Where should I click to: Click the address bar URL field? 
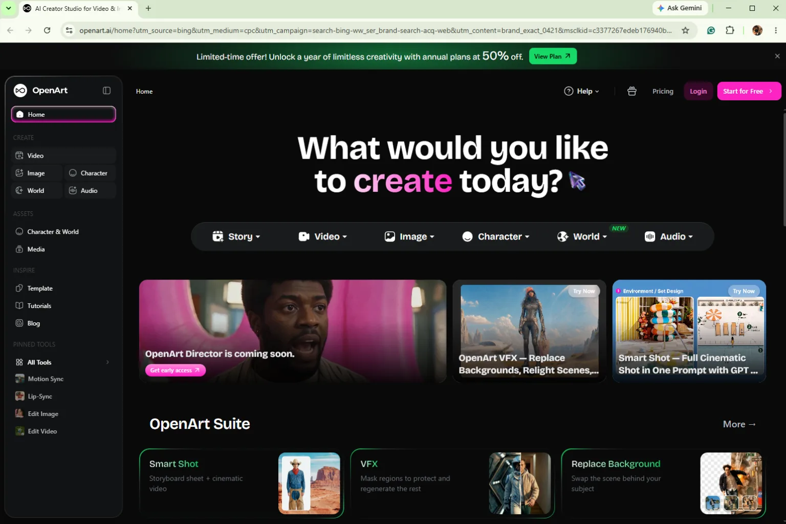(x=375, y=30)
